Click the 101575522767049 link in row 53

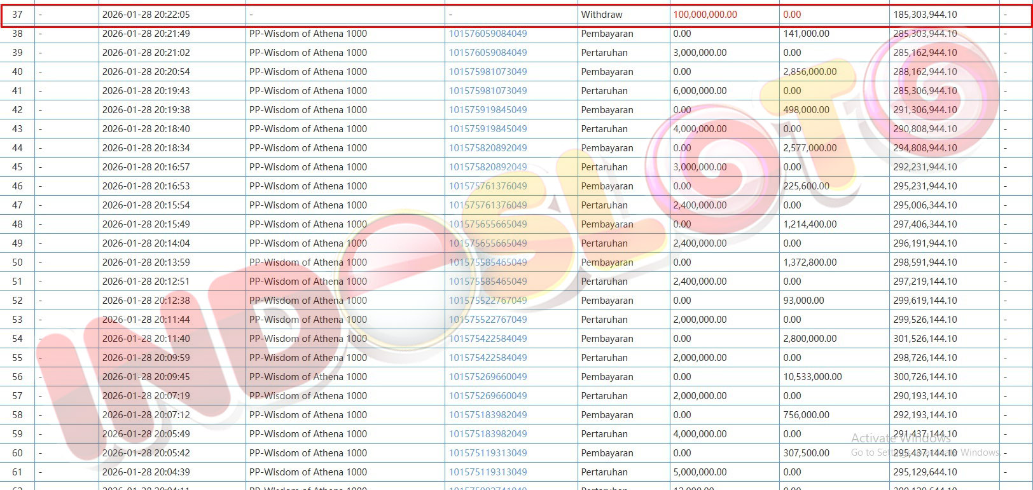[487, 320]
